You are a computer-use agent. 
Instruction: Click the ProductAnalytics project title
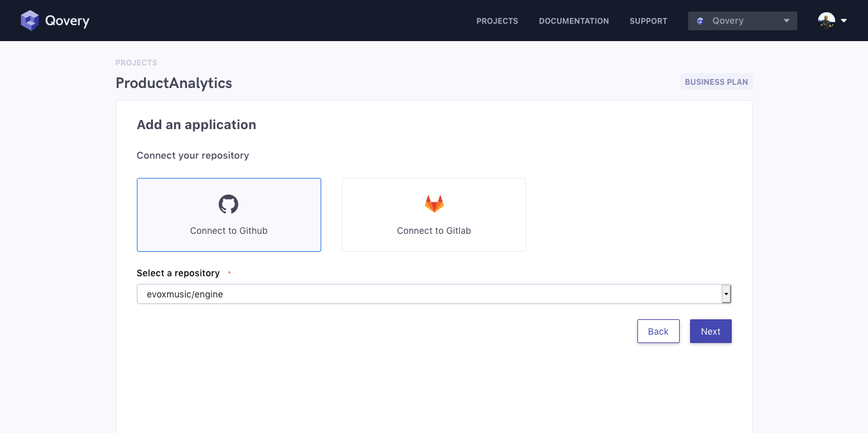pyautogui.click(x=173, y=83)
